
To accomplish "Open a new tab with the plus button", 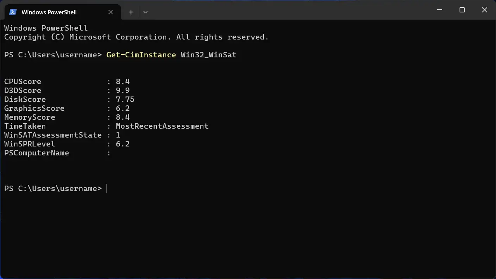I will (x=131, y=12).
